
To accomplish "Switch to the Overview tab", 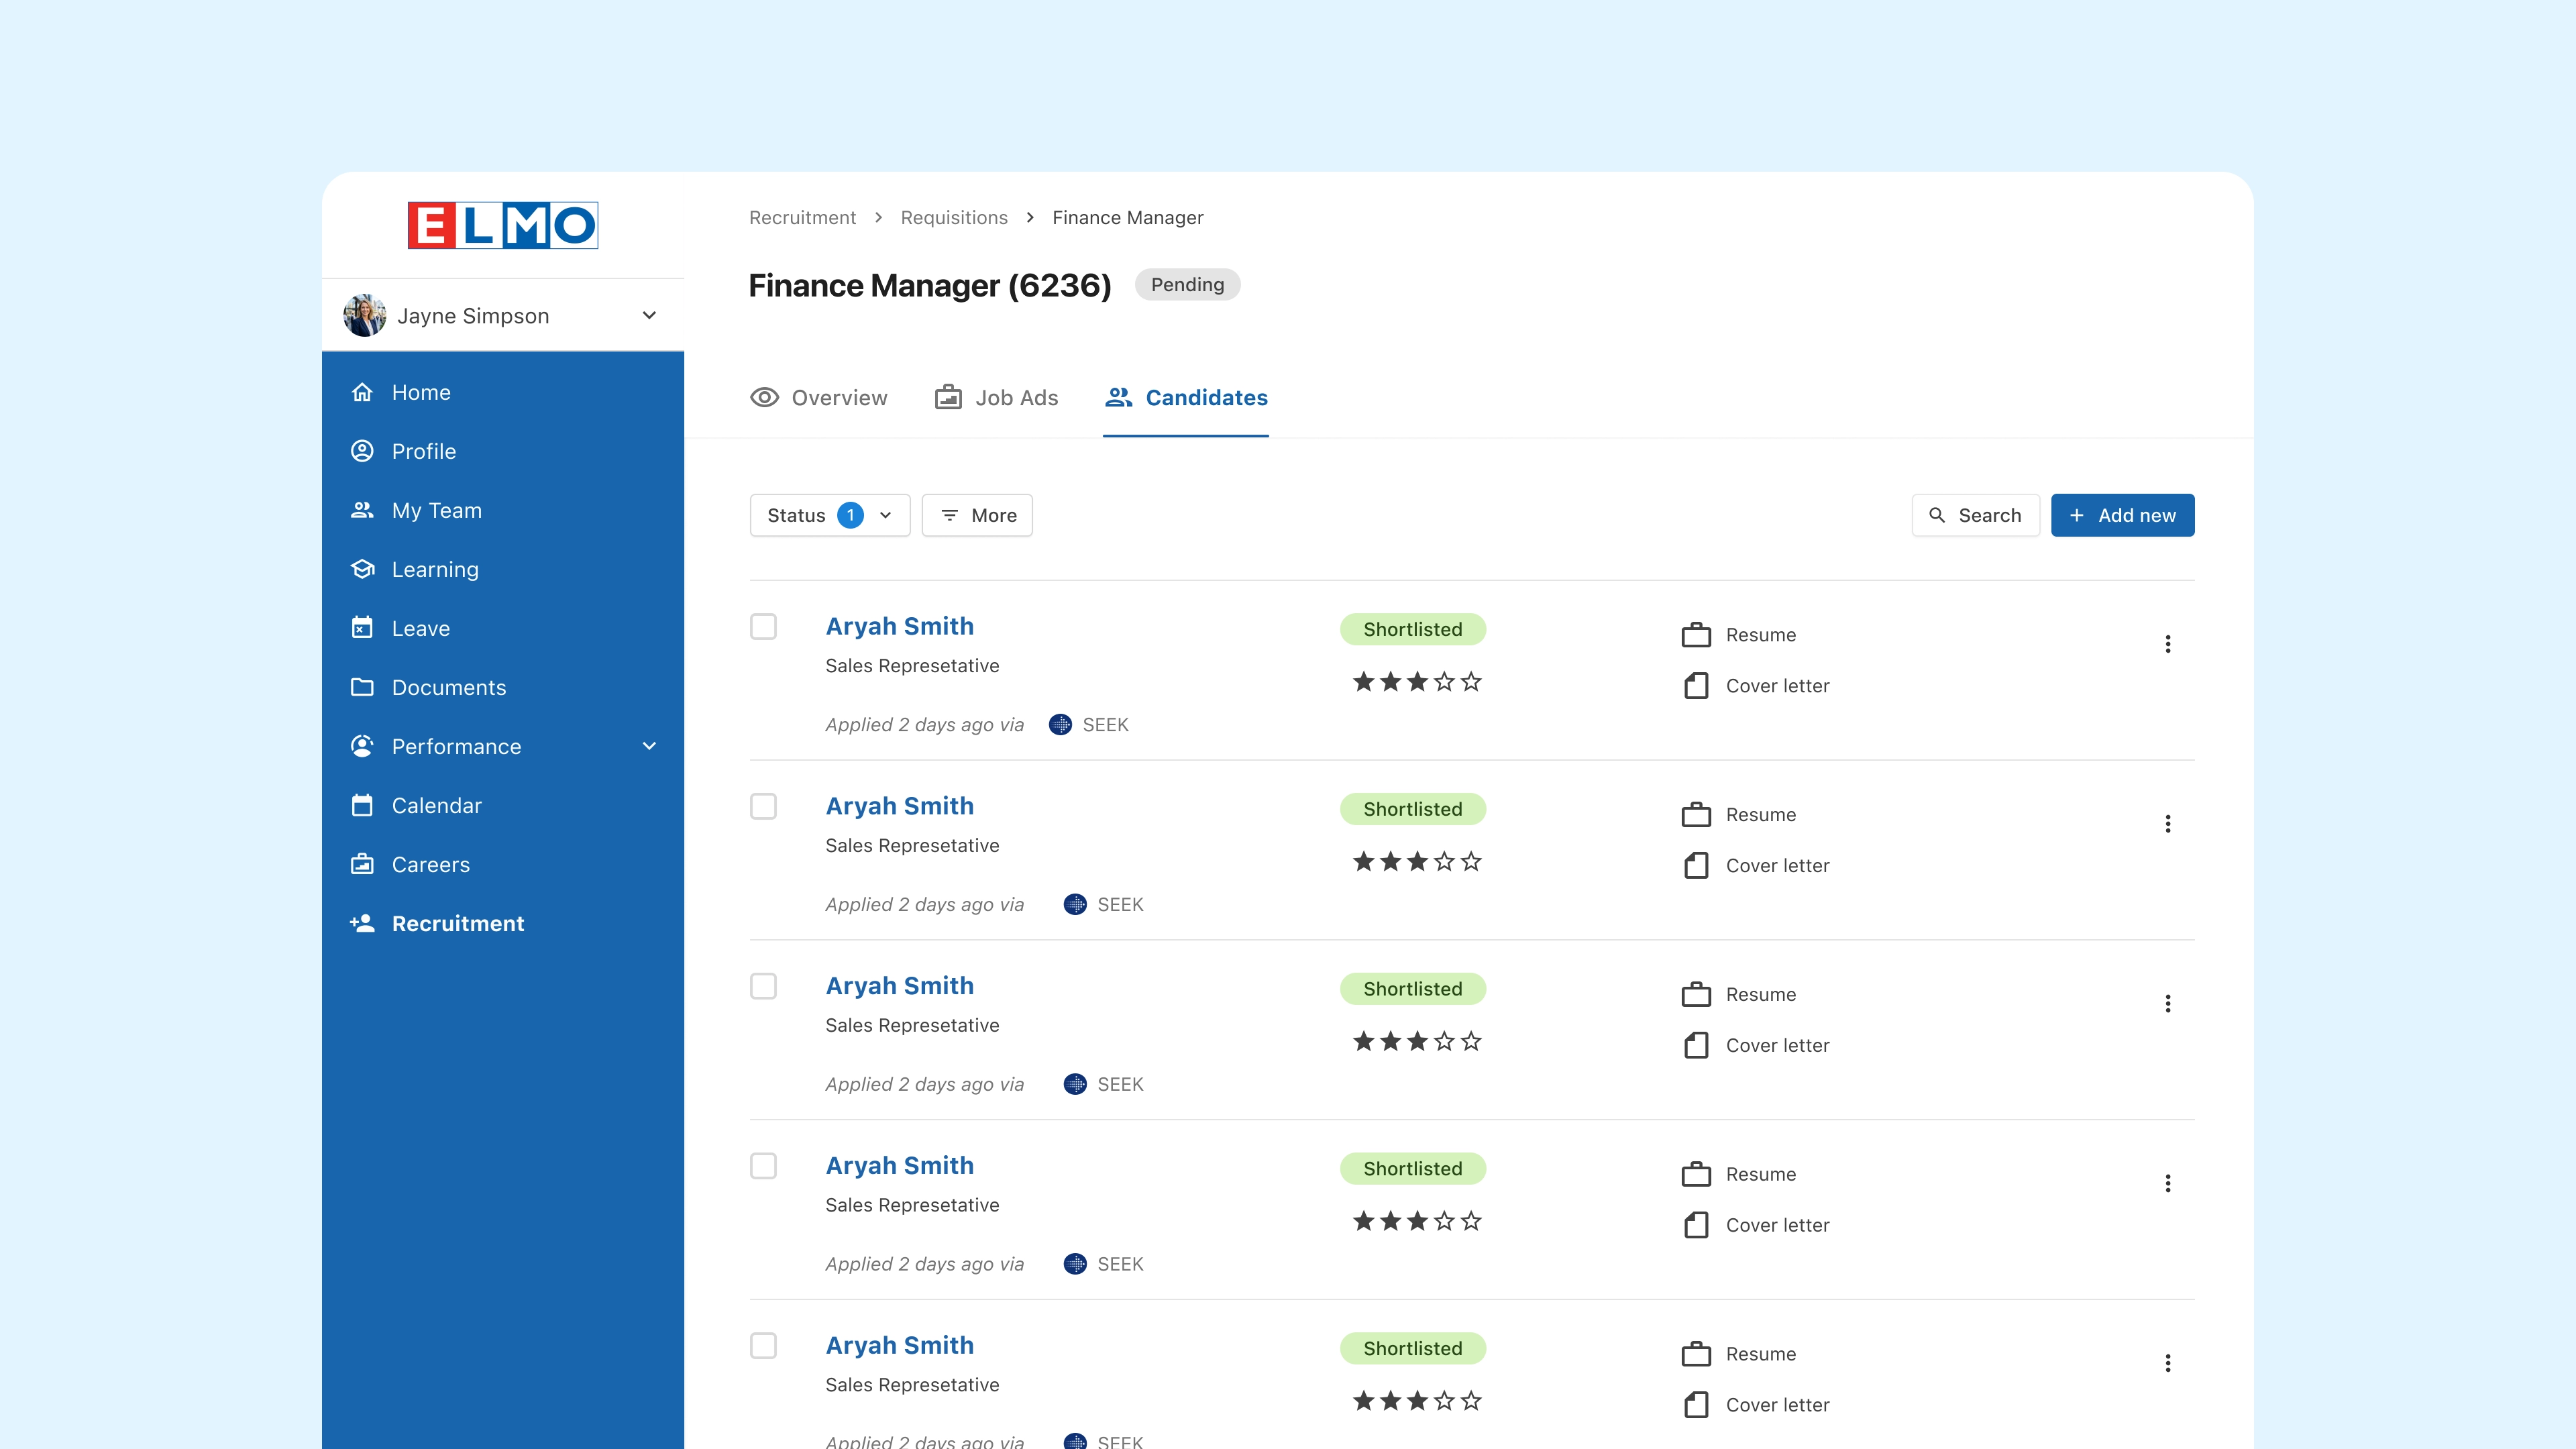I will pos(819,398).
